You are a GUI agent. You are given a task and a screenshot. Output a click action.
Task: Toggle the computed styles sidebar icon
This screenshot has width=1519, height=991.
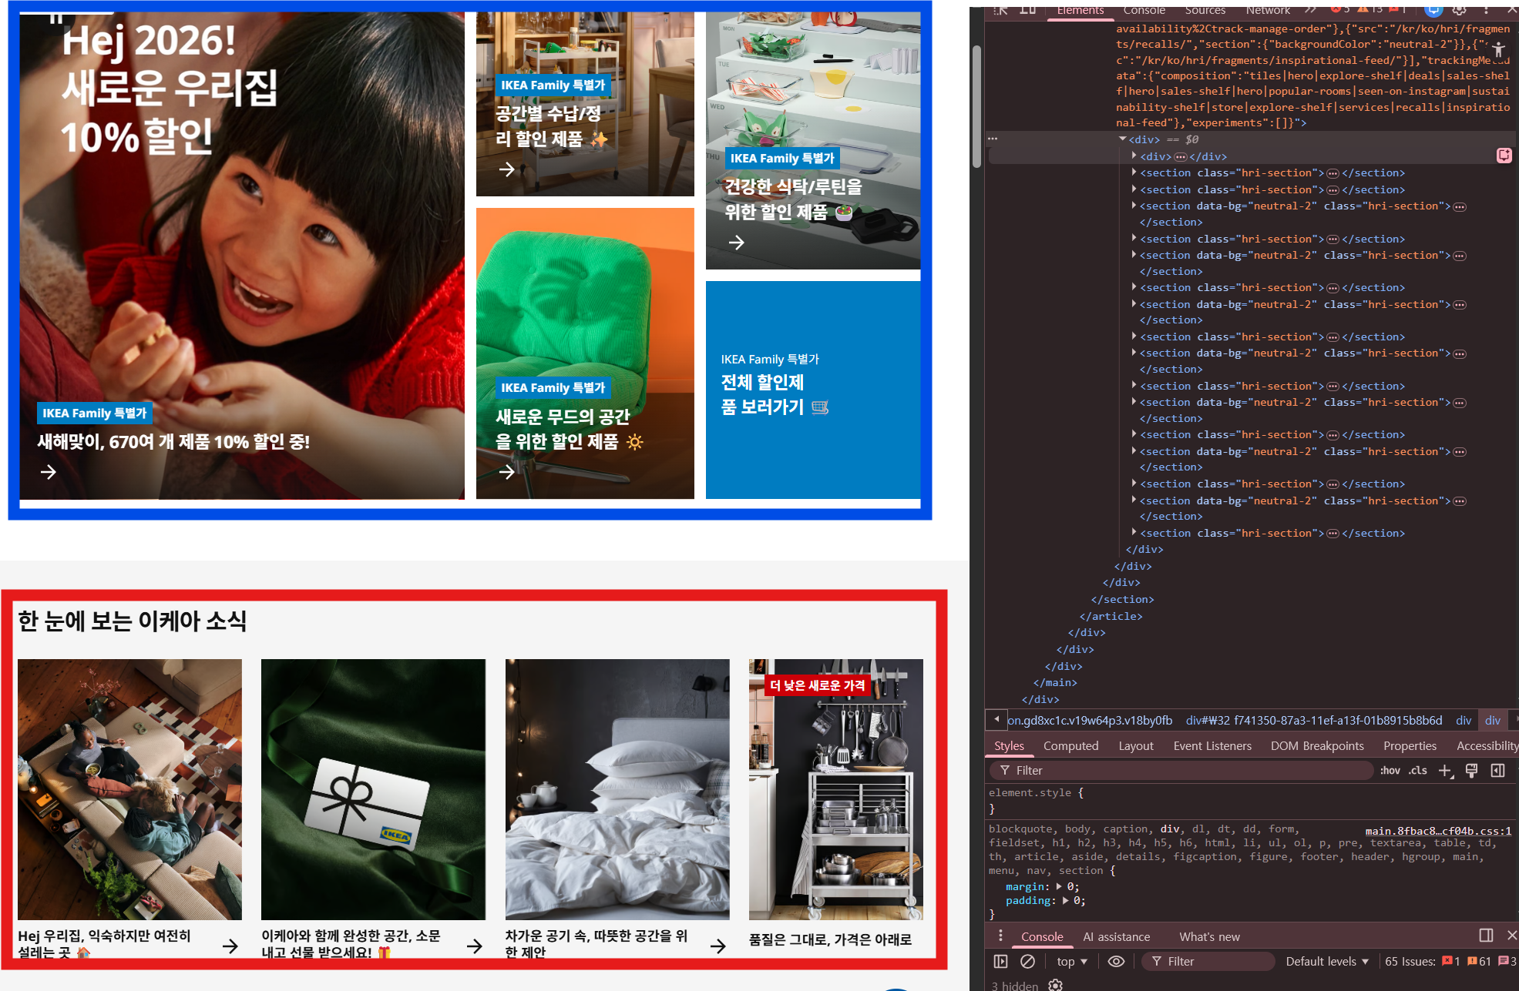1497,771
